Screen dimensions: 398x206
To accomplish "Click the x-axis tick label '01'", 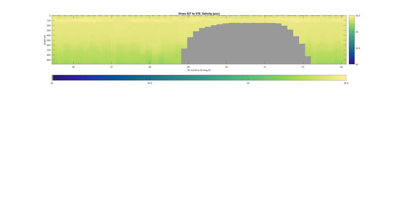I will [x=303, y=67].
